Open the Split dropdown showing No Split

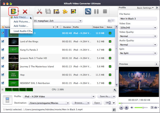coord(138,53)
